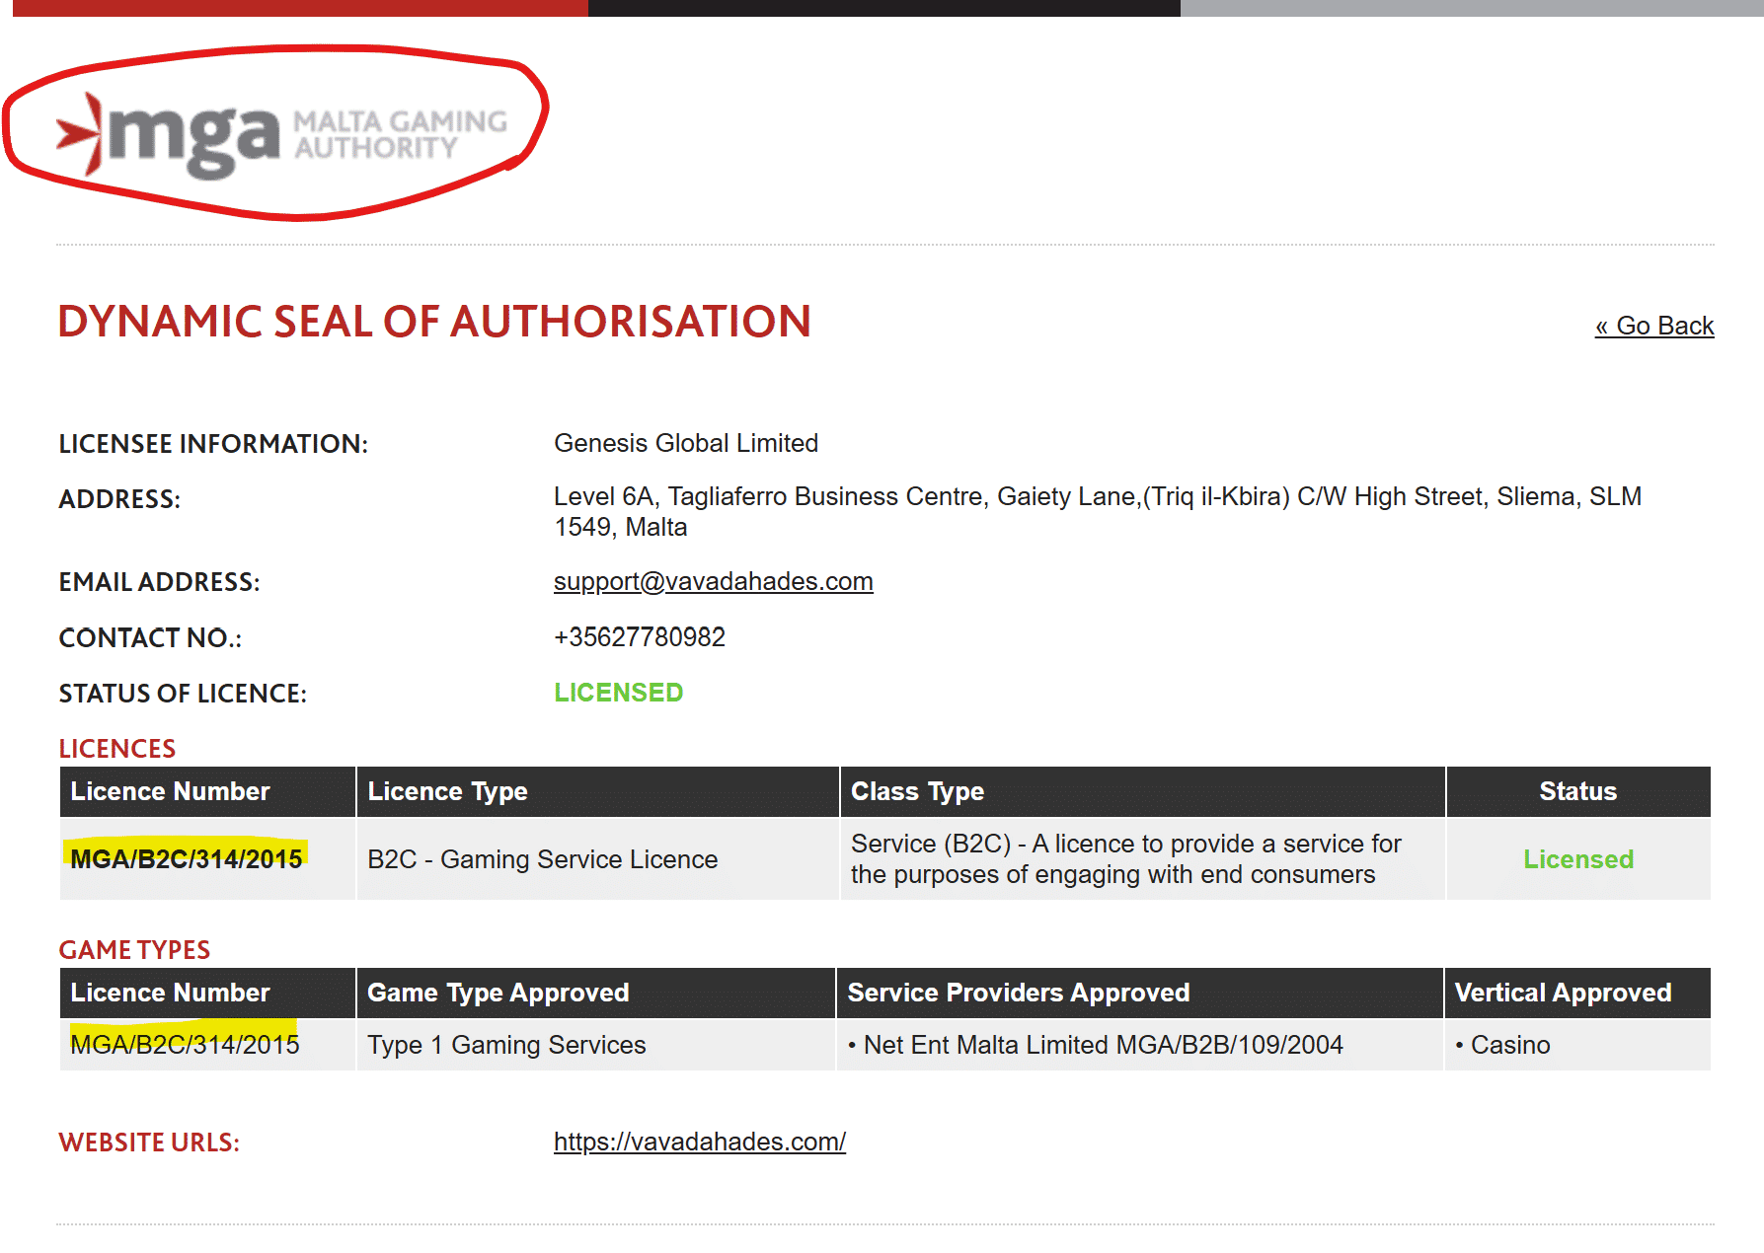Select the Dynamic Seal of Authorisation heading
The height and width of the screenshot is (1253, 1764).
(x=434, y=322)
